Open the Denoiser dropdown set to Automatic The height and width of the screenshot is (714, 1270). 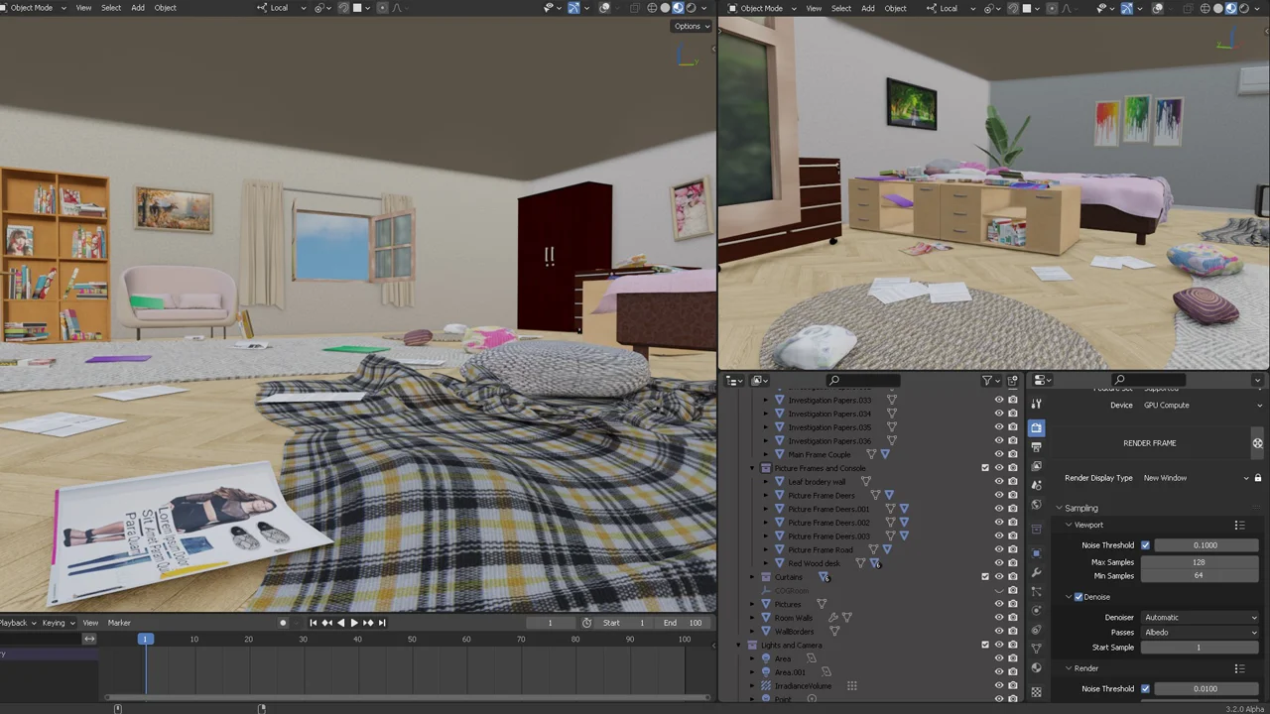point(1201,617)
